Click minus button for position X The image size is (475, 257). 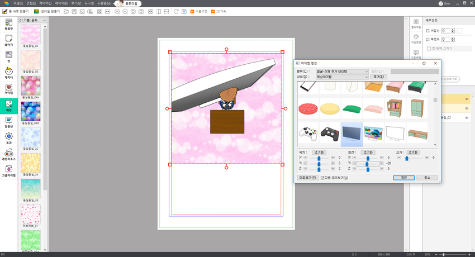pyautogui.click(x=305, y=158)
